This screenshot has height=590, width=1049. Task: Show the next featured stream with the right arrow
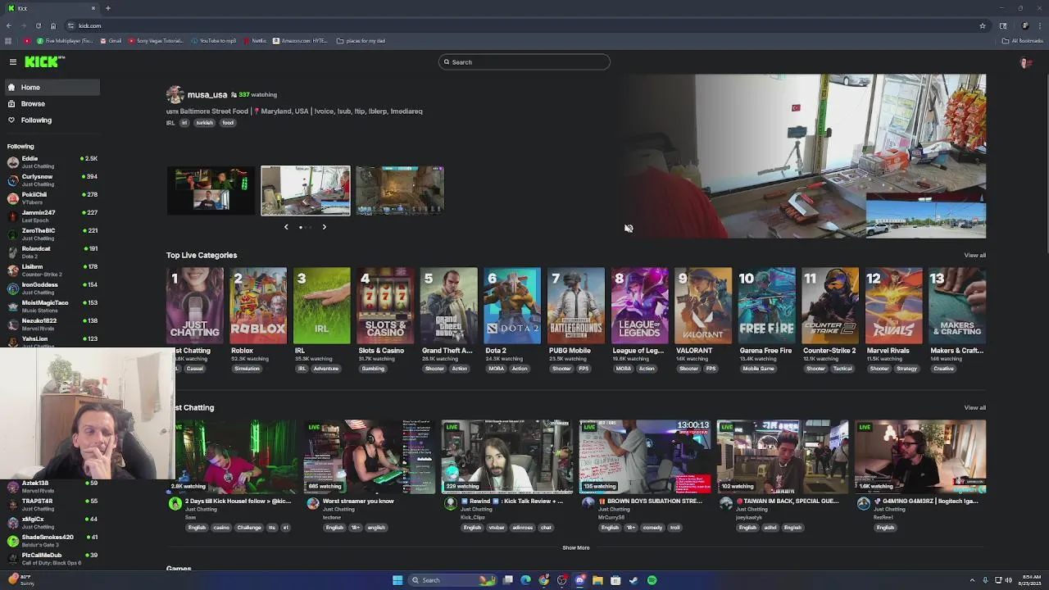[324, 227]
